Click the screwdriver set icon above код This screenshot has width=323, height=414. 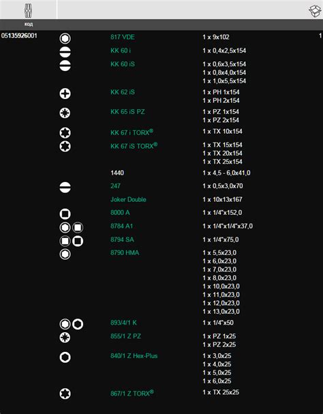pos(28,11)
